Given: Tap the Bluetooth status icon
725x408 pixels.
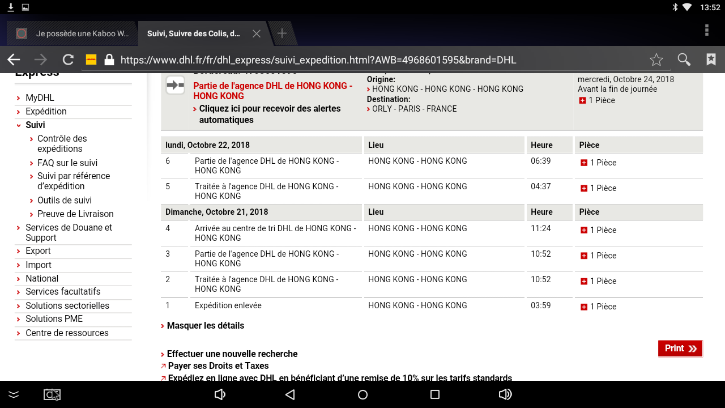Looking at the screenshot, I should tap(675, 7).
